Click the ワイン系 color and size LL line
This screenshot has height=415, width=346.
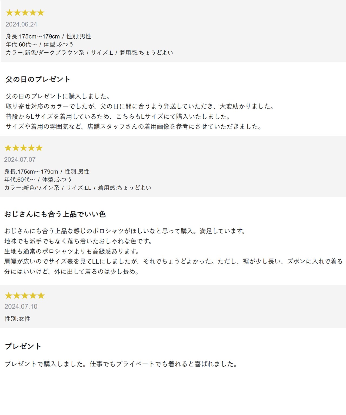point(78,188)
